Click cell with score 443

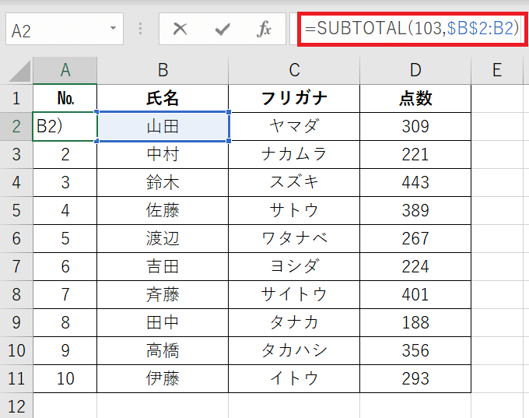[415, 182]
